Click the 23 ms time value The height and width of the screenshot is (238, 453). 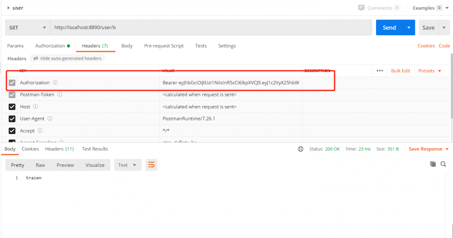[364, 149]
